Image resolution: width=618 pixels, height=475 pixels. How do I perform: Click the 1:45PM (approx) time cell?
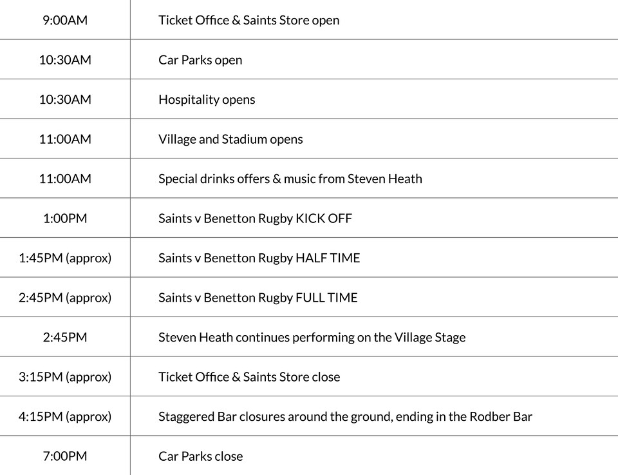[65, 258]
